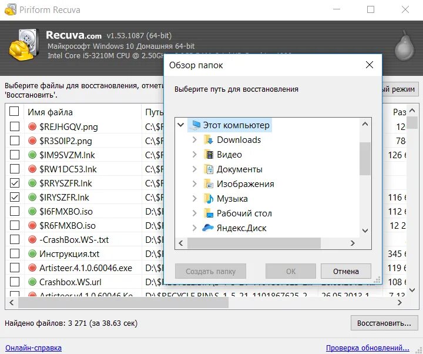Click the Downloads folder icon
423x354 pixels.
point(209,139)
